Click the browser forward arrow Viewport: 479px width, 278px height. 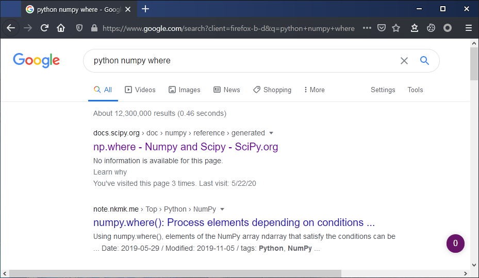click(28, 28)
